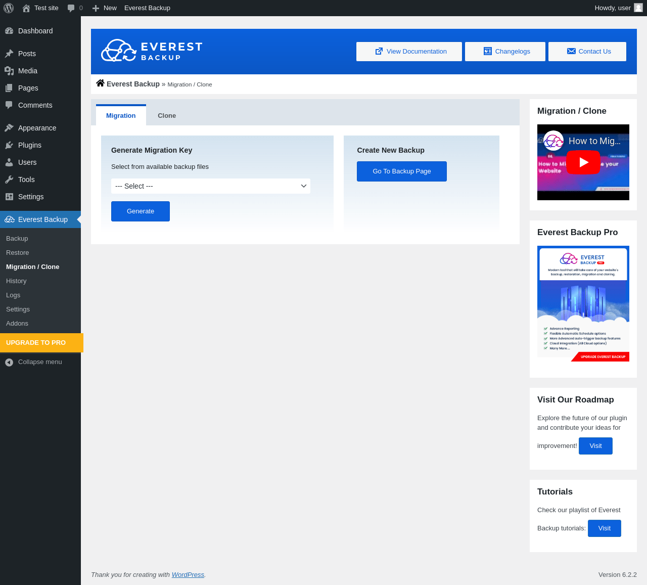The width and height of the screenshot is (647, 585).
Task: Click the Everest Backup breadcrumb link
Action: click(133, 84)
